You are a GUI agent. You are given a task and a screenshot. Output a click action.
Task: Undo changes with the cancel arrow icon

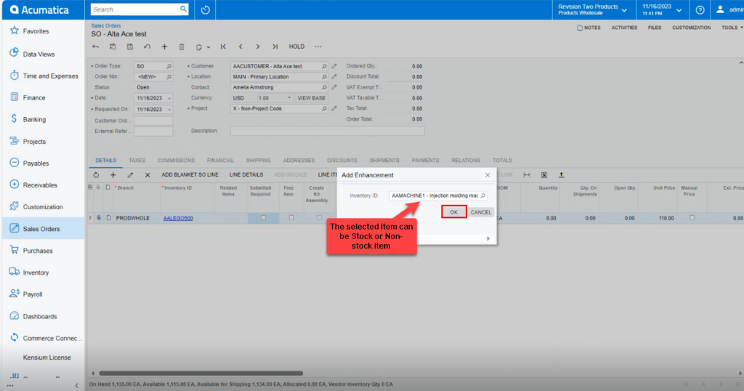coord(147,47)
